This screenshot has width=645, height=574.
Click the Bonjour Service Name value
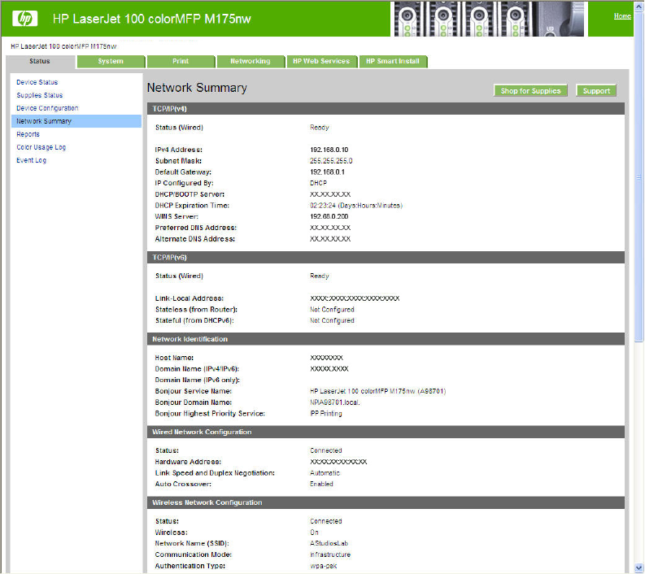click(378, 391)
